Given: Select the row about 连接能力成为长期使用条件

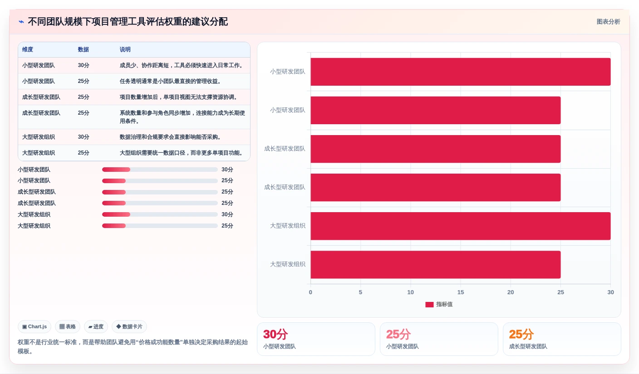Looking at the screenshot, I should pyautogui.click(x=134, y=117).
